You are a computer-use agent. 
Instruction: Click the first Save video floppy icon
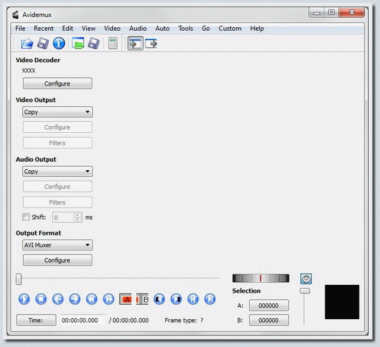pos(43,43)
